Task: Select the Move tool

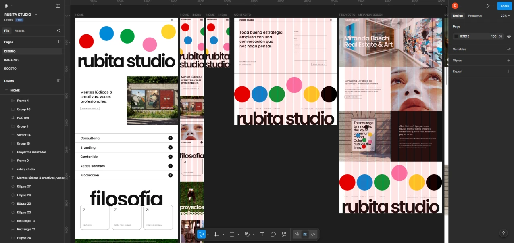Action: 201,234
